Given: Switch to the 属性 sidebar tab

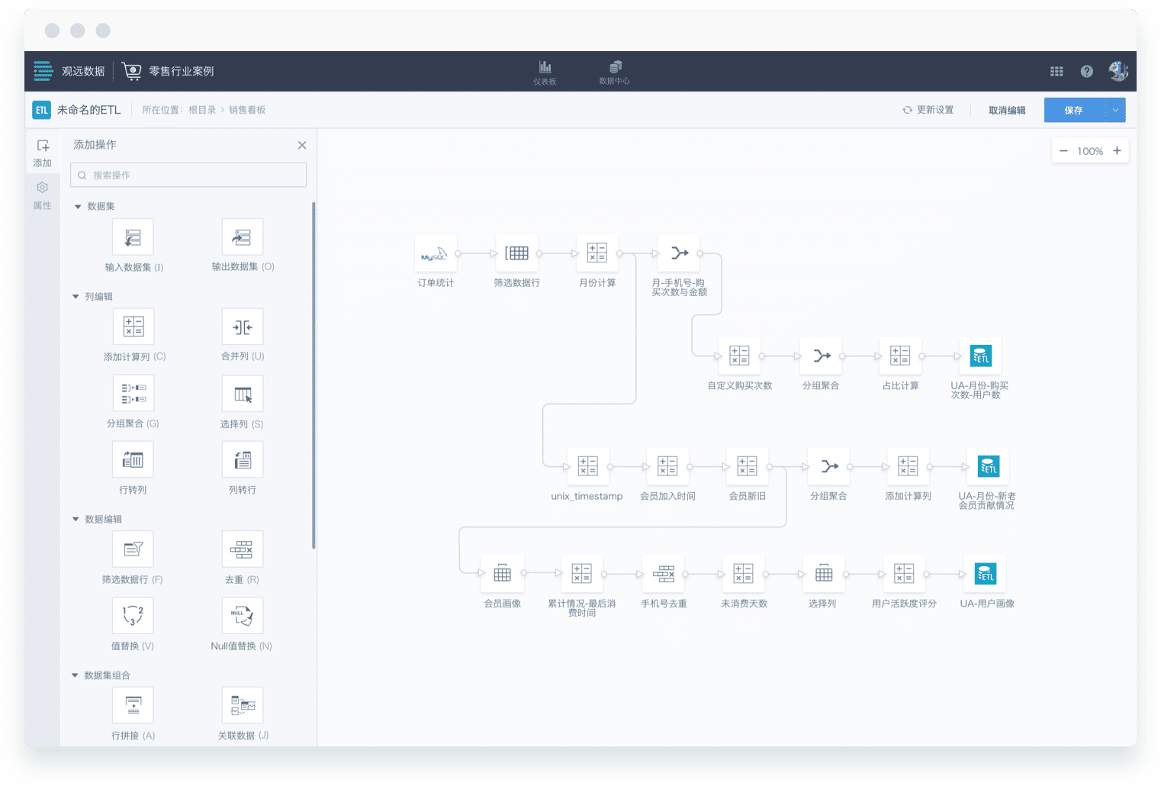Looking at the screenshot, I should point(43,195).
